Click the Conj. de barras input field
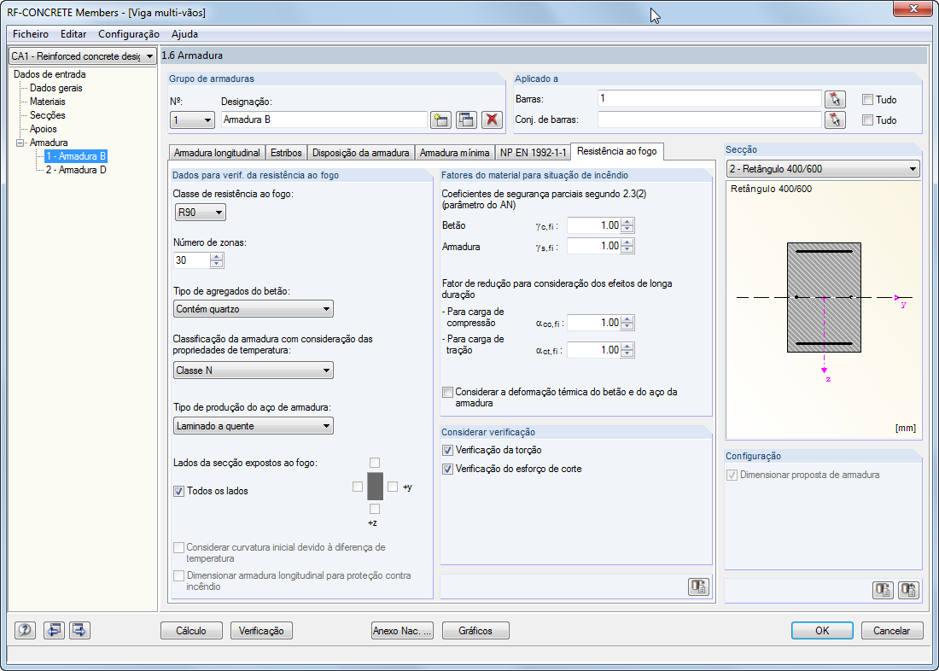939x671 pixels. 709,120
